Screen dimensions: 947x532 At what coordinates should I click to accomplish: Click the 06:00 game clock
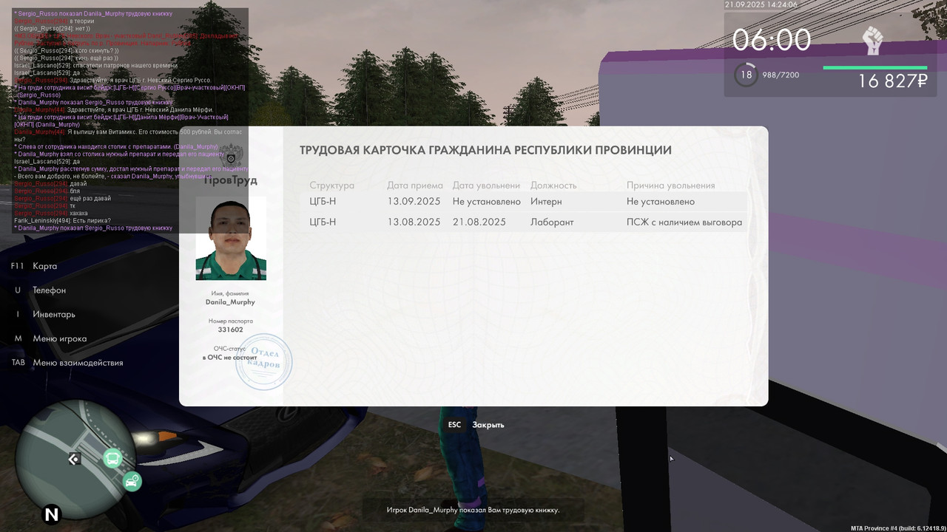click(772, 40)
